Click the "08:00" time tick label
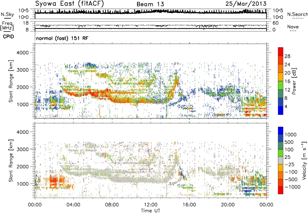Viewport: 308px width, 213px height. click(x=112, y=205)
